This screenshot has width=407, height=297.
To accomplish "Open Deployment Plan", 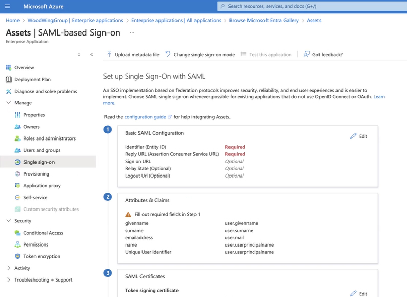I will 33,79.
